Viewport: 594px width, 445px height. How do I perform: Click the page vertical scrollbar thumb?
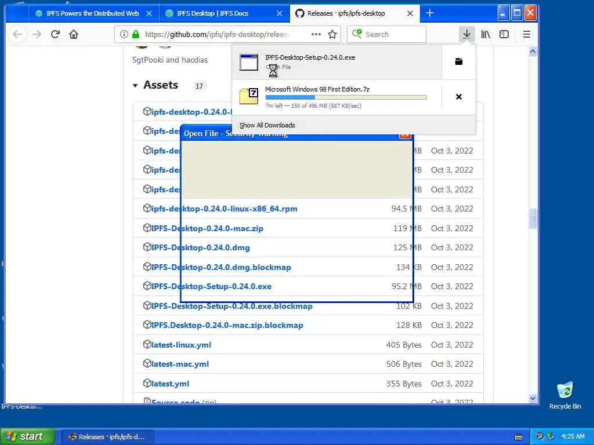tap(533, 218)
